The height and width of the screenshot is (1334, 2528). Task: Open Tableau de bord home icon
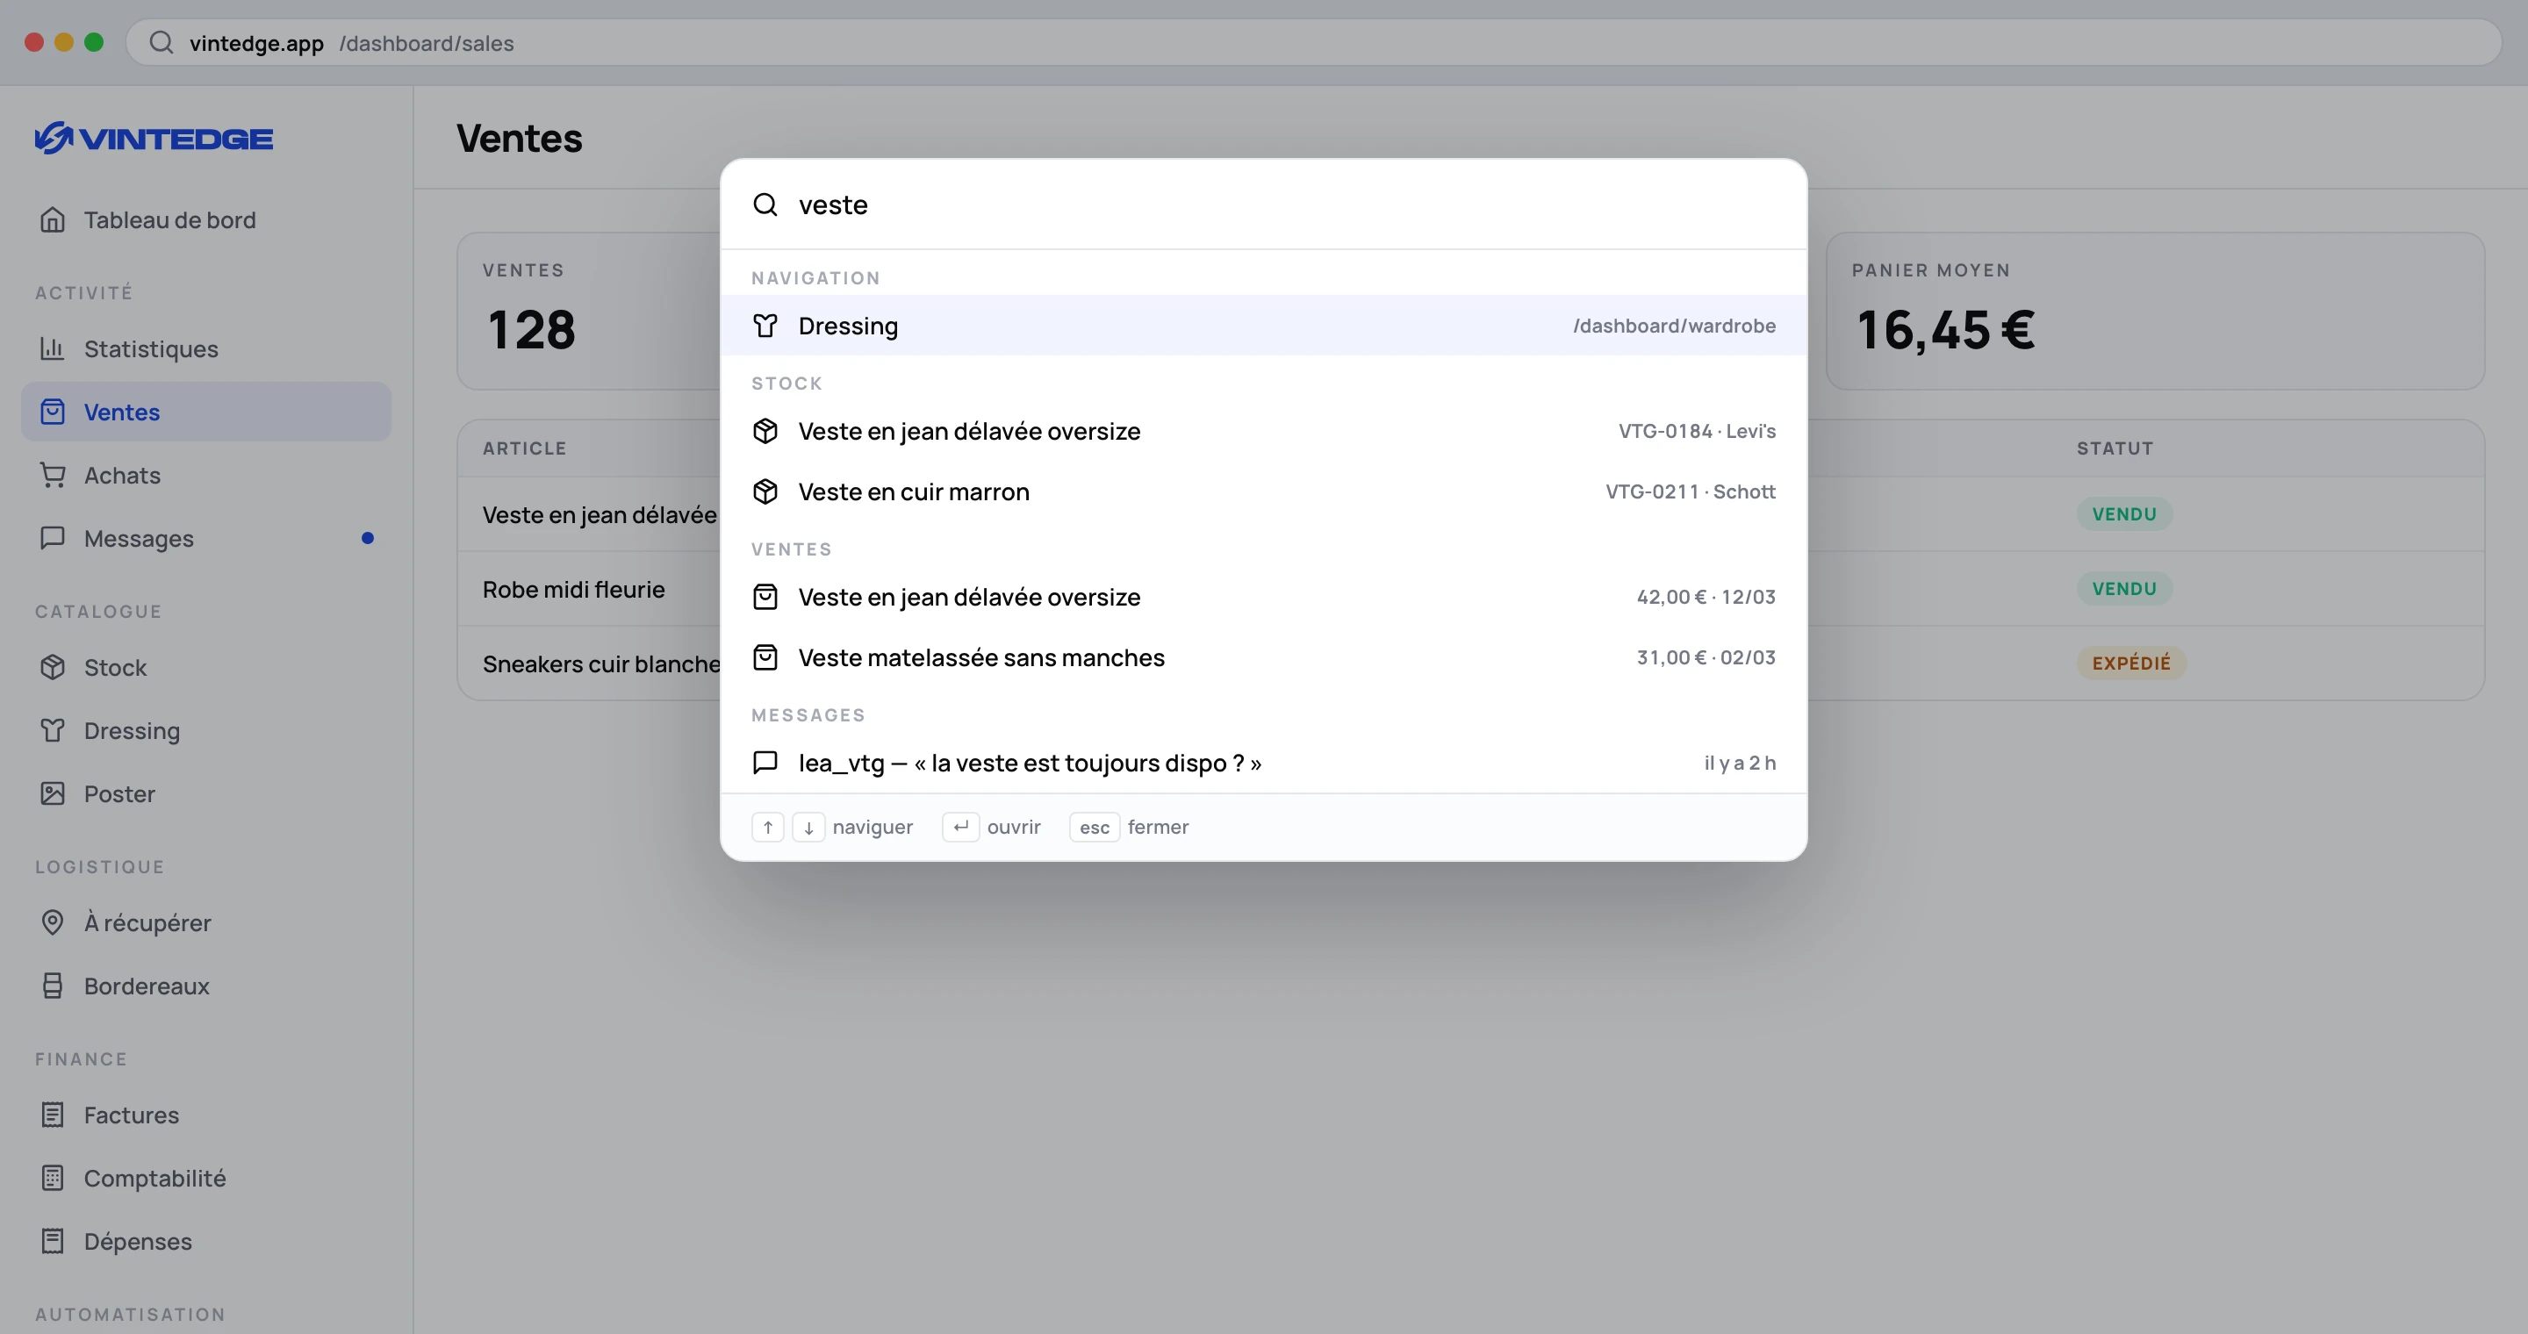53,219
